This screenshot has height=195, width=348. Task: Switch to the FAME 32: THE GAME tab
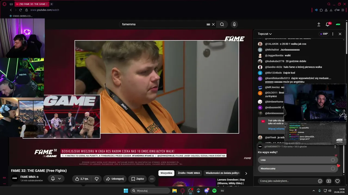pyautogui.click(x=31, y=4)
